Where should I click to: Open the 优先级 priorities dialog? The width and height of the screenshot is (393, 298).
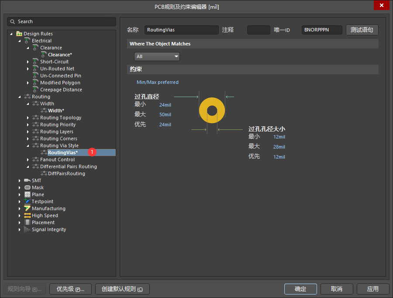pos(70,289)
